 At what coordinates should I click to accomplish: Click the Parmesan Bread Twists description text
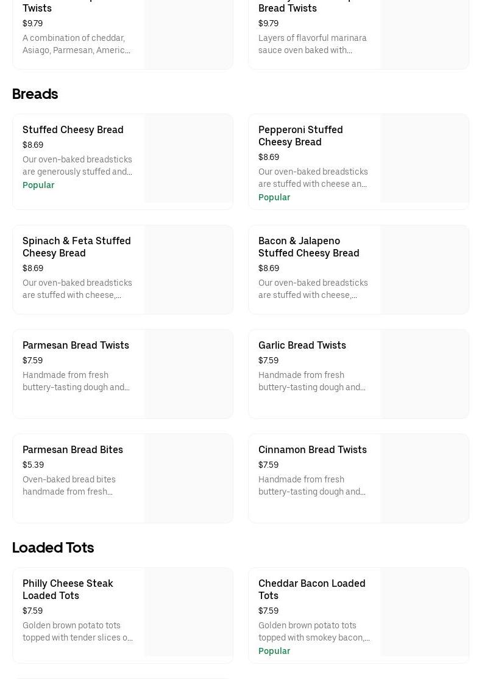coord(76,381)
